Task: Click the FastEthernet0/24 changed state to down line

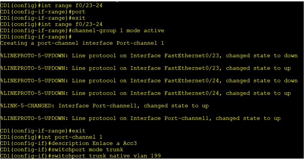Action: 149,81
